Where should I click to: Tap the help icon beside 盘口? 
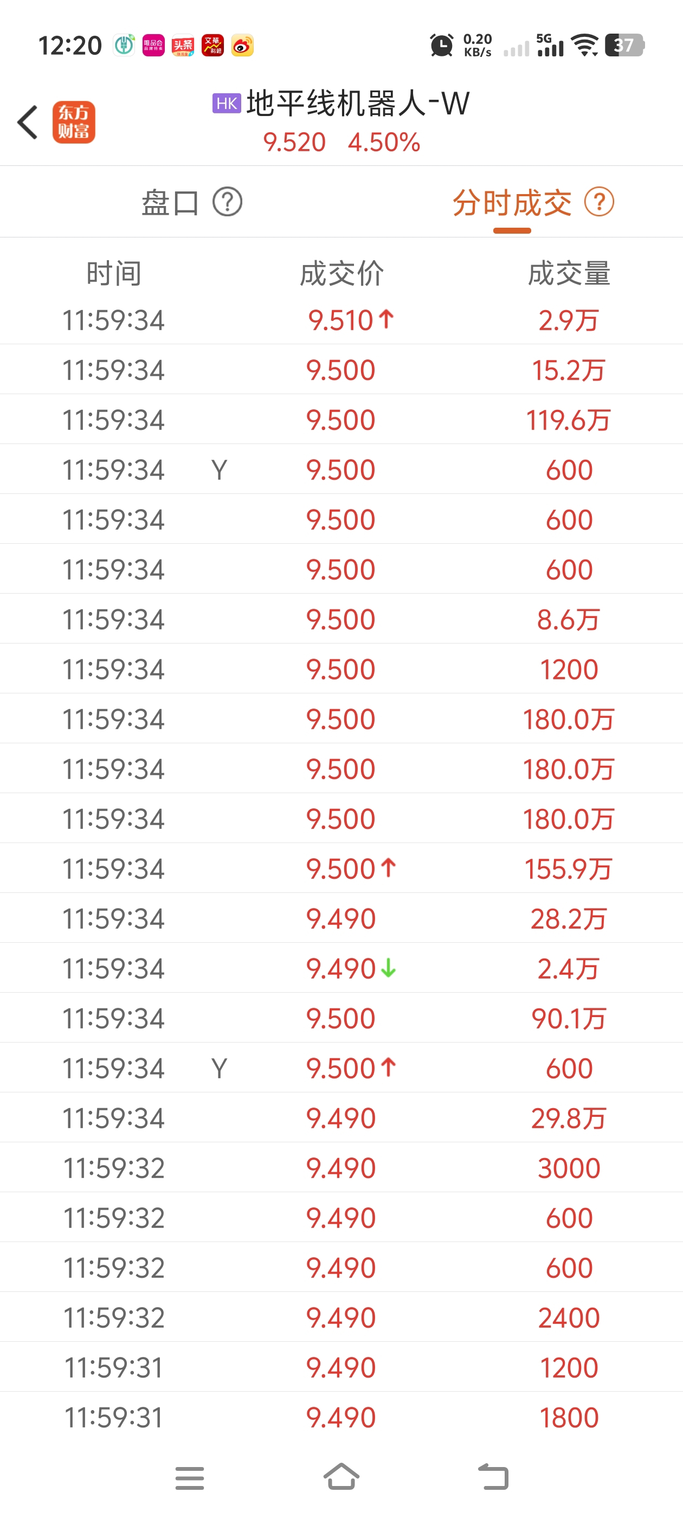pyautogui.click(x=228, y=202)
